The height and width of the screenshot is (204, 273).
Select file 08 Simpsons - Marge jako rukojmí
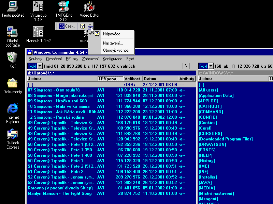(112, 96)
